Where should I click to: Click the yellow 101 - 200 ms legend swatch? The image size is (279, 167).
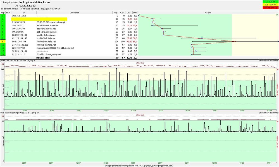pyautogui.click(x=270, y=5)
